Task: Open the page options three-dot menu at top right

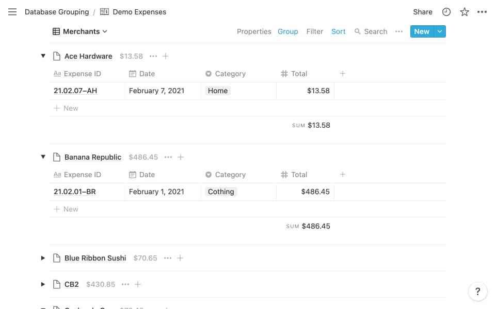Action: tap(482, 12)
